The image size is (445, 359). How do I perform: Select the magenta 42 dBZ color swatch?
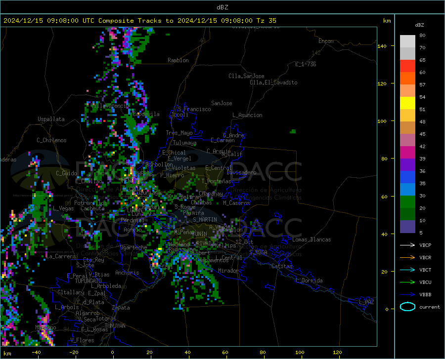tap(407, 153)
